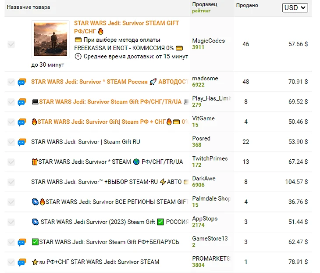Open chat icon for VitGame listing
The image size is (320, 273).
[x=22, y=122]
